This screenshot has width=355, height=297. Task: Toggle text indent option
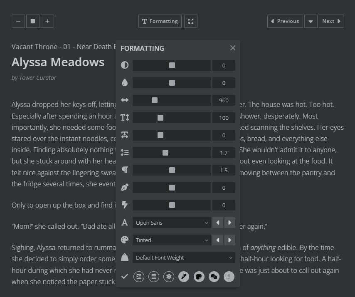(139, 277)
